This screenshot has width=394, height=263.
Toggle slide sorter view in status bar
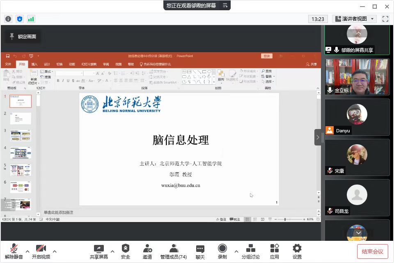click(x=255, y=219)
